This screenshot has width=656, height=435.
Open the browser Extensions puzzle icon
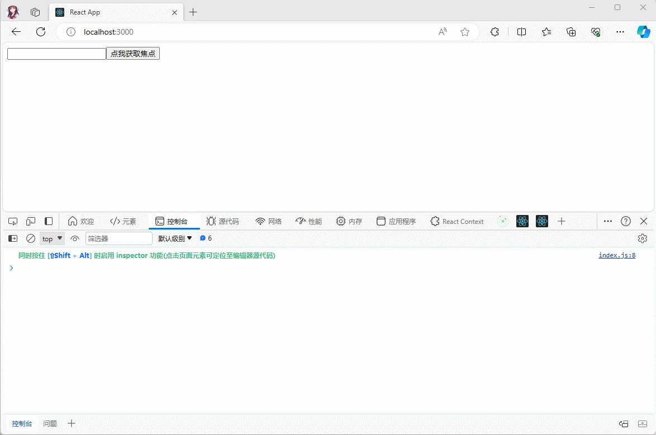(x=495, y=32)
